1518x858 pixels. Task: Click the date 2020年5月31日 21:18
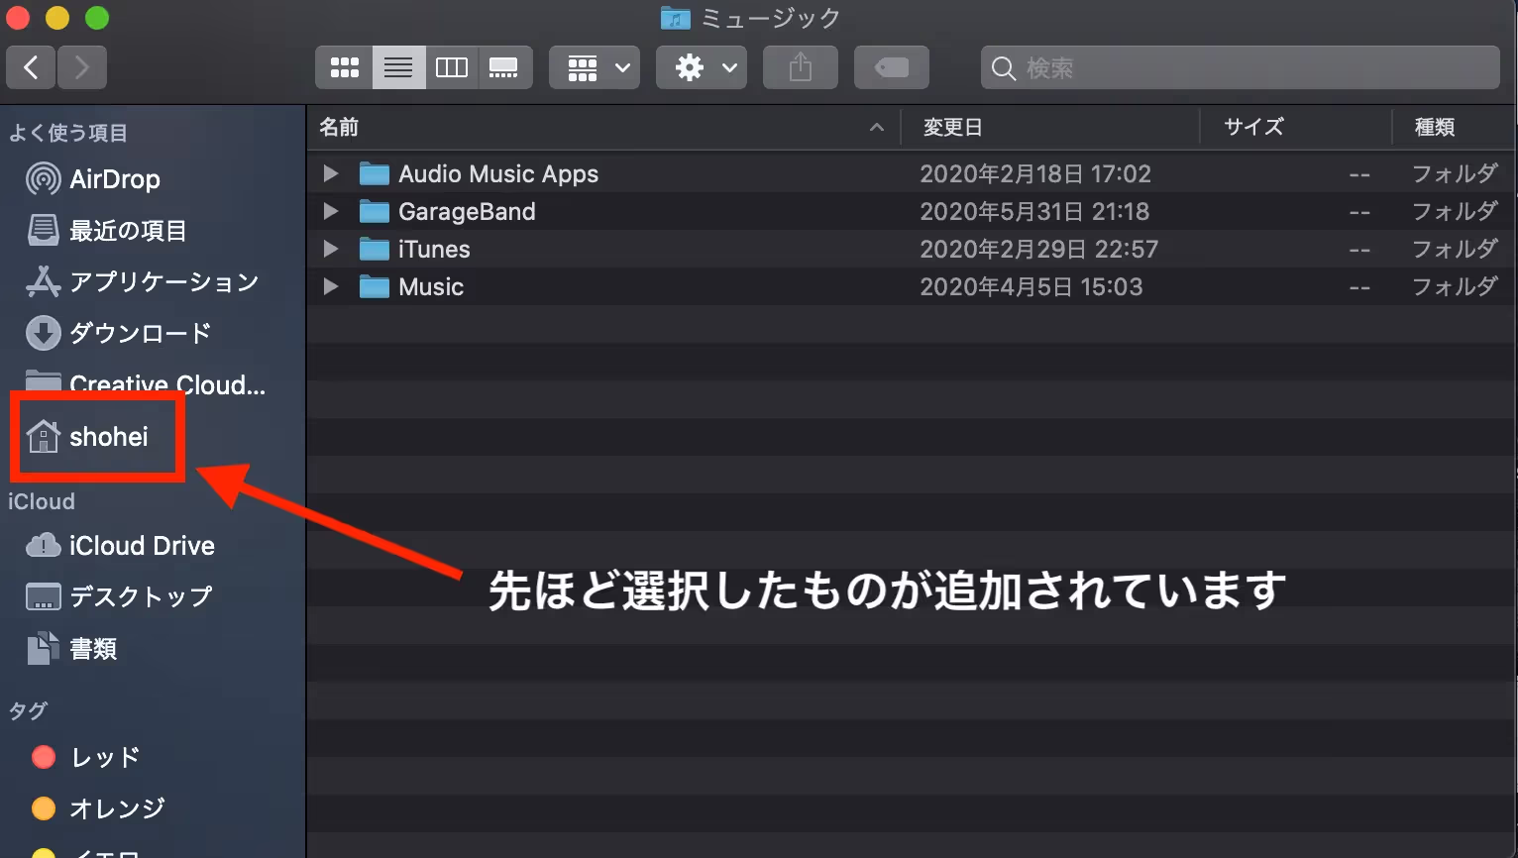coord(1034,212)
